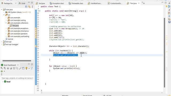Minimize the Package Explorer panel
Viewport: 171px width, 96px height.
(29, 2)
